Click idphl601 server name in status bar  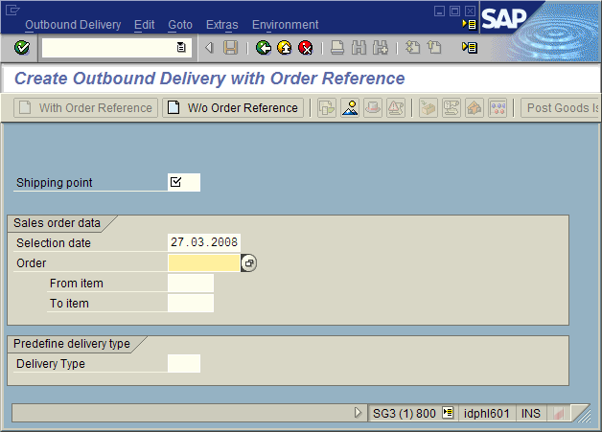pos(486,413)
